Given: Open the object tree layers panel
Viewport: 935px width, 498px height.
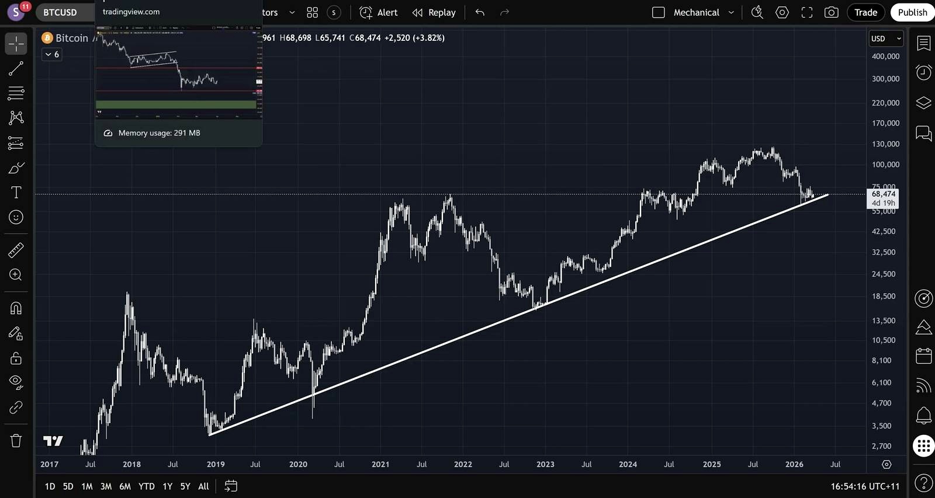Looking at the screenshot, I should click(923, 103).
